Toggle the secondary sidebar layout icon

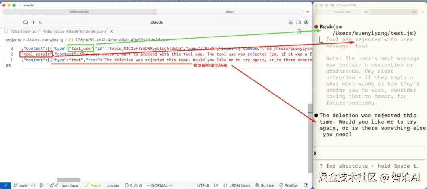click(299, 22)
